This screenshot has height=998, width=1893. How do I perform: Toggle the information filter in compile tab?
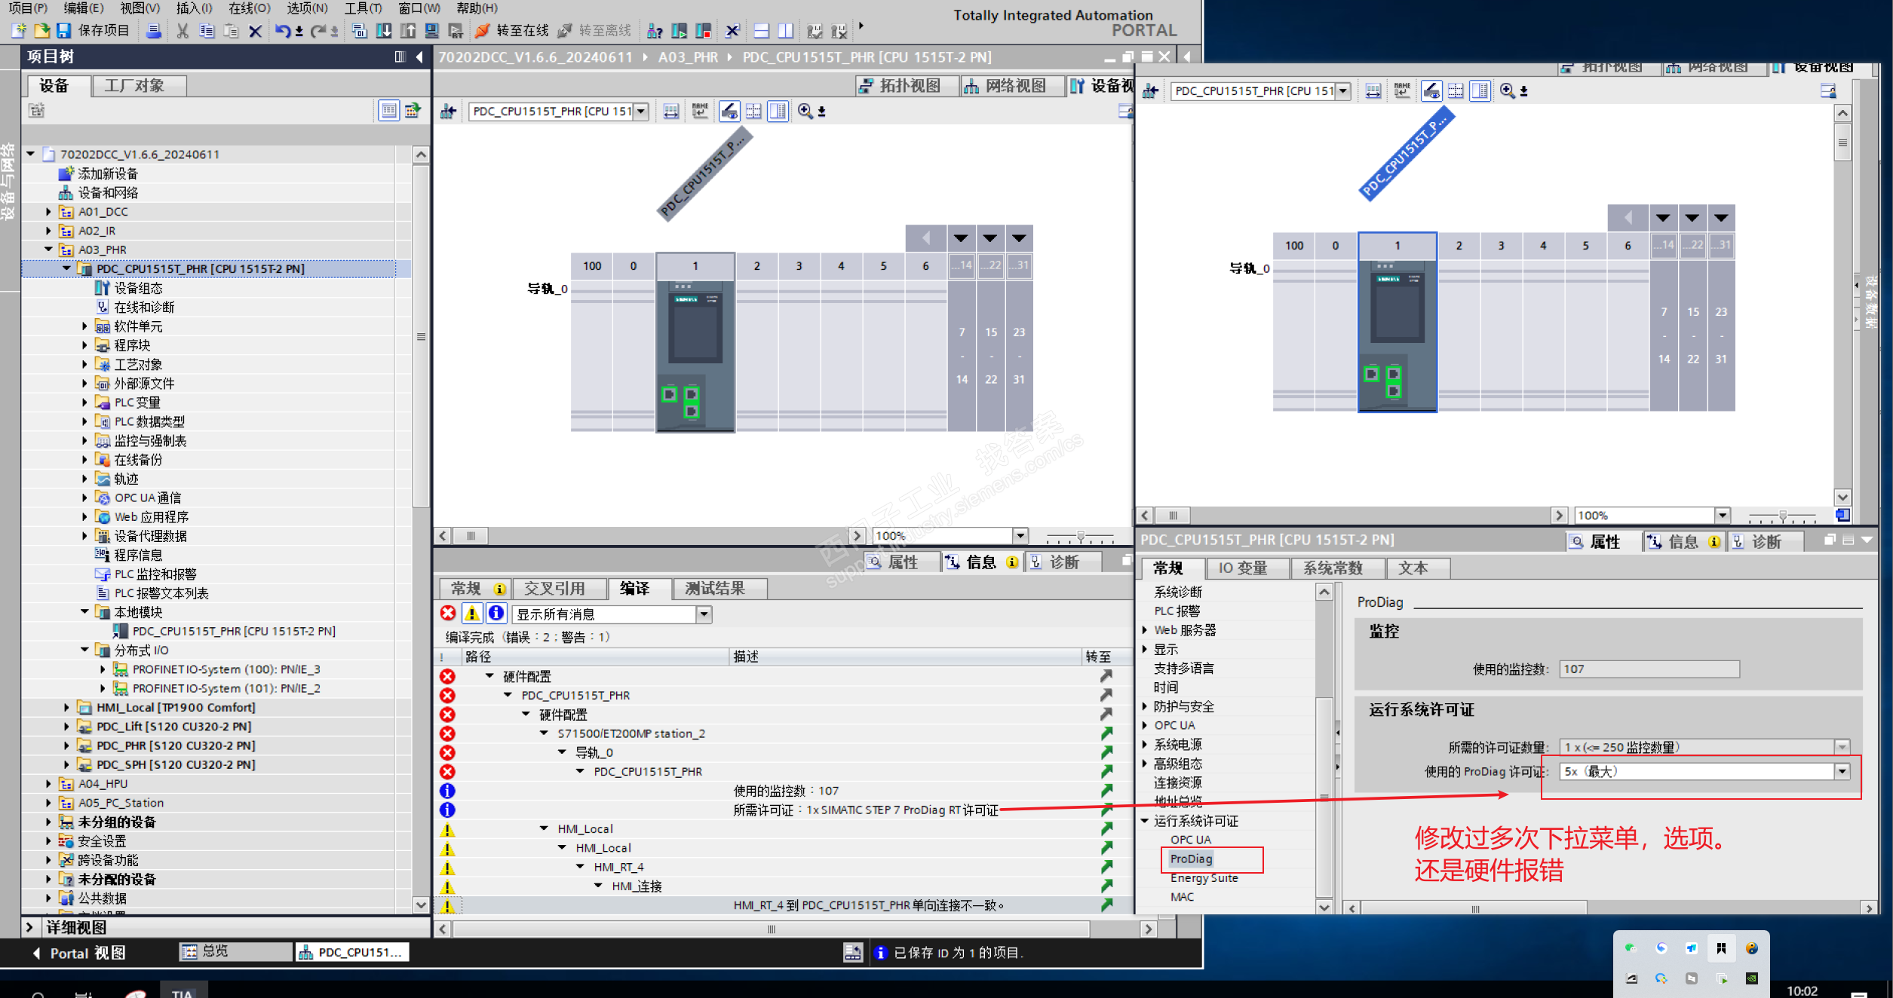[x=496, y=614]
